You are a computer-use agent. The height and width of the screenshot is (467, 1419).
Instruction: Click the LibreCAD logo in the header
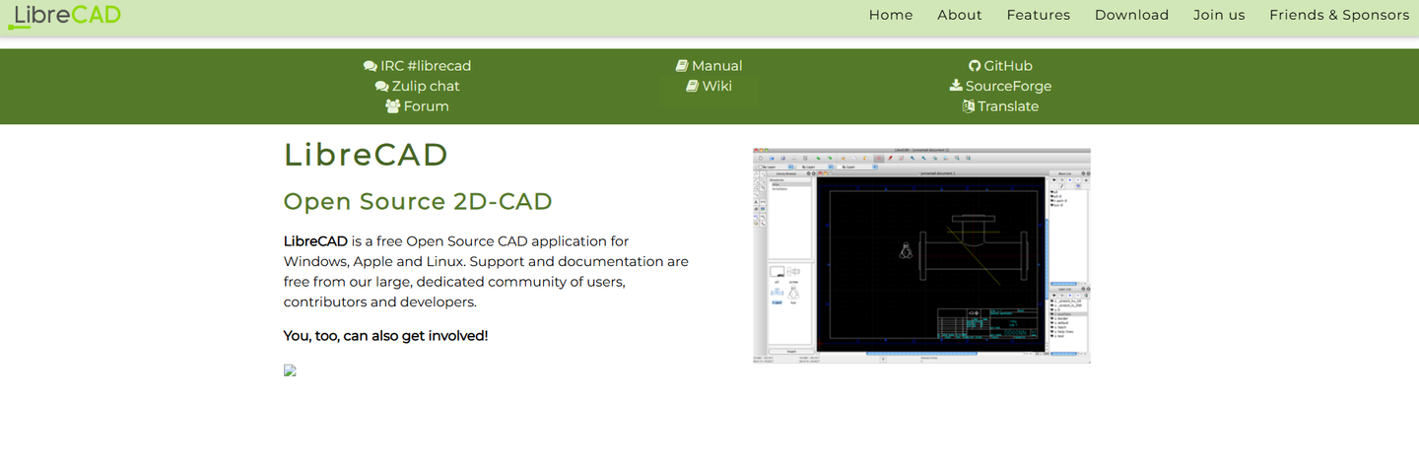pyautogui.click(x=64, y=15)
